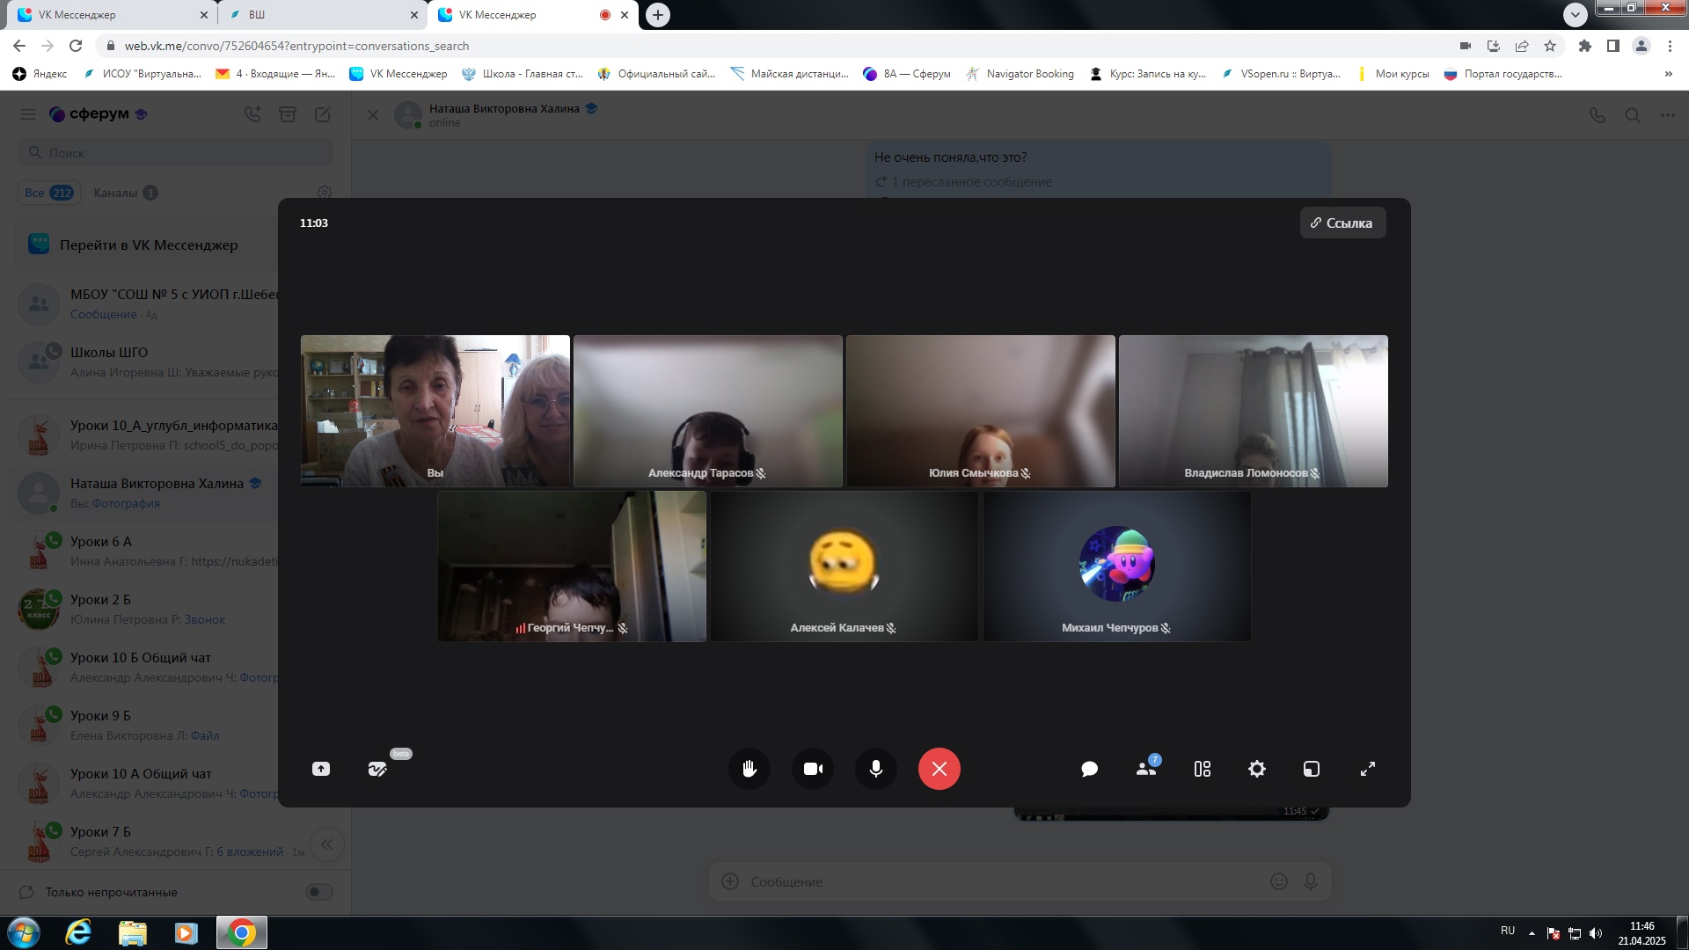Open the archive icon in sidebar header
The height and width of the screenshot is (950, 1689).
288,114
